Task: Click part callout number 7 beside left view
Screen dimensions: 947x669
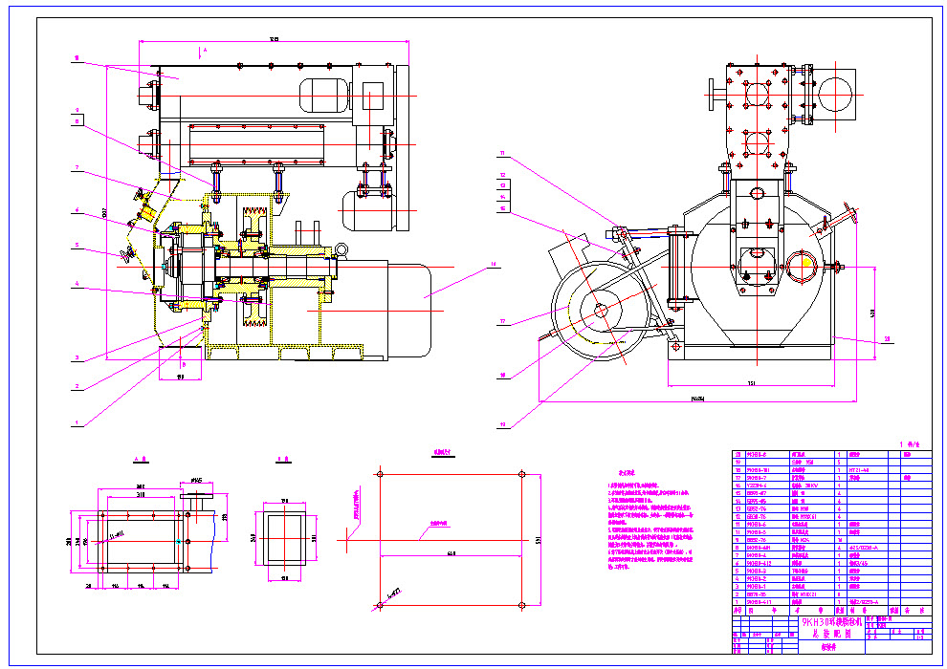Action: [77, 167]
